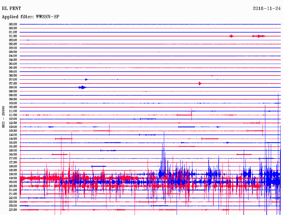Select the 02:00 time label
The height and width of the screenshot is (215, 283).
point(13,40)
